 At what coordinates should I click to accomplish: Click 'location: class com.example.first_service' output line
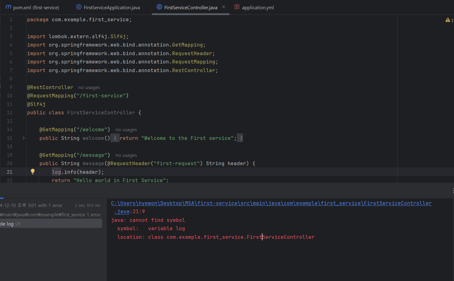coord(216,237)
